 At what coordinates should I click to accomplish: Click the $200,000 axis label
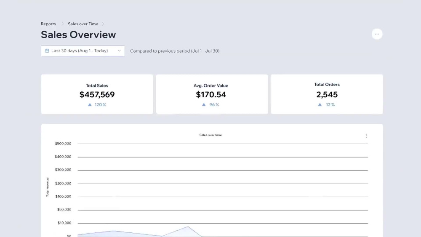(63, 184)
